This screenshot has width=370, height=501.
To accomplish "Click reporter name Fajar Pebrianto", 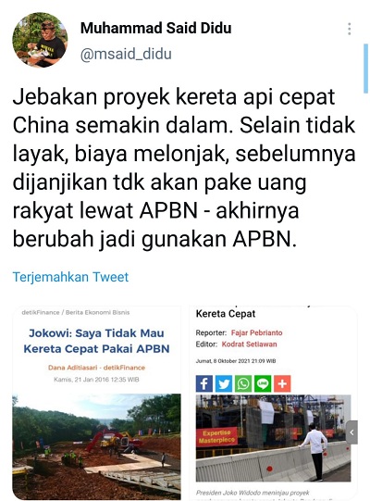I will click(x=256, y=332).
